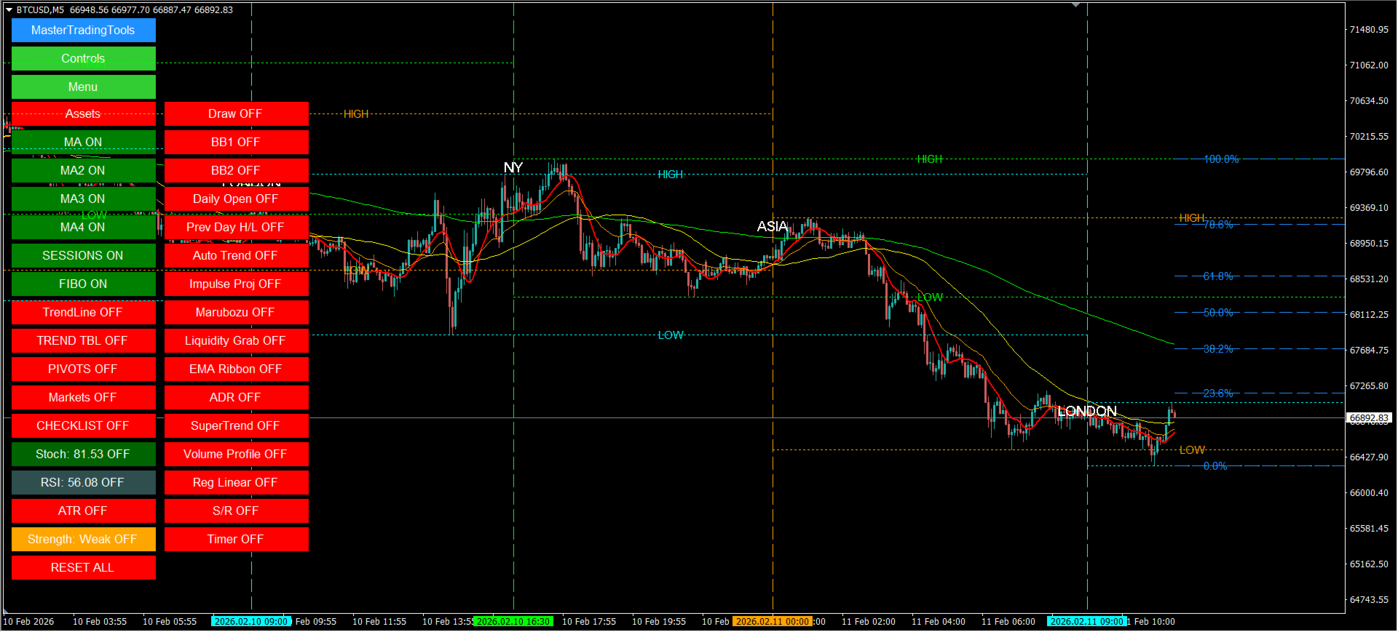Select the 0.0% Fibonacci level label
Image resolution: width=1398 pixels, height=632 pixels.
click(1215, 467)
